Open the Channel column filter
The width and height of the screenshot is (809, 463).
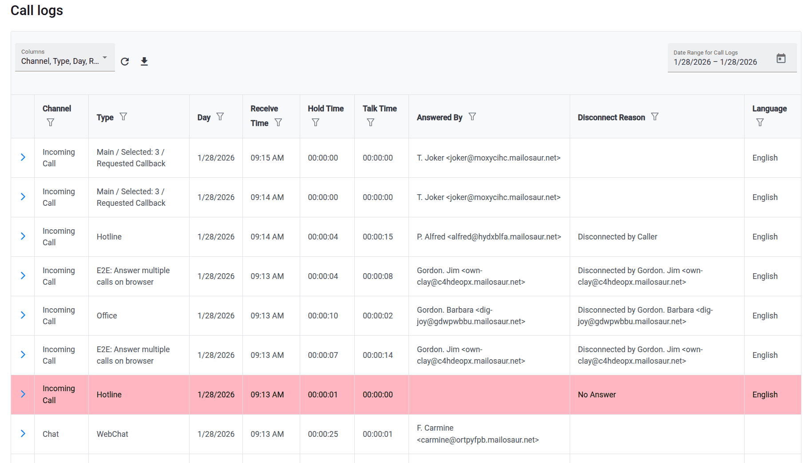click(51, 122)
